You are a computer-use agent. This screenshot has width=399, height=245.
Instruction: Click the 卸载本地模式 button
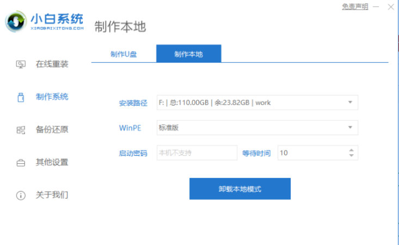coord(240,189)
